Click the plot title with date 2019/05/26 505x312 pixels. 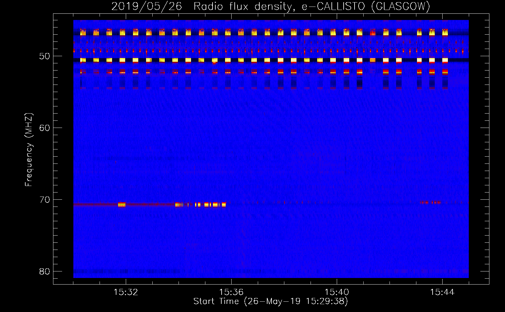click(x=271, y=6)
